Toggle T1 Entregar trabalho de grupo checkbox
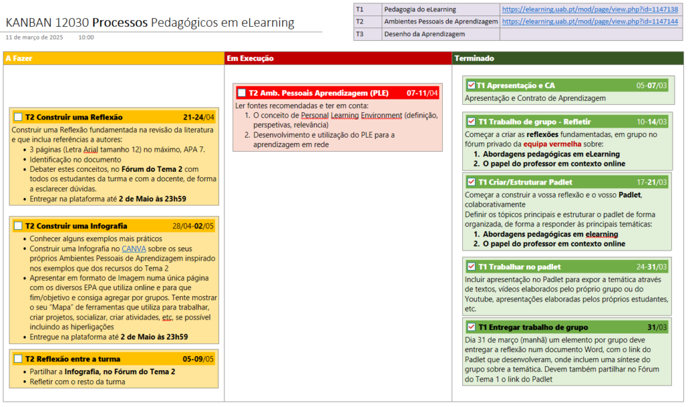Screen dimensions: 688x407 point(471,327)
